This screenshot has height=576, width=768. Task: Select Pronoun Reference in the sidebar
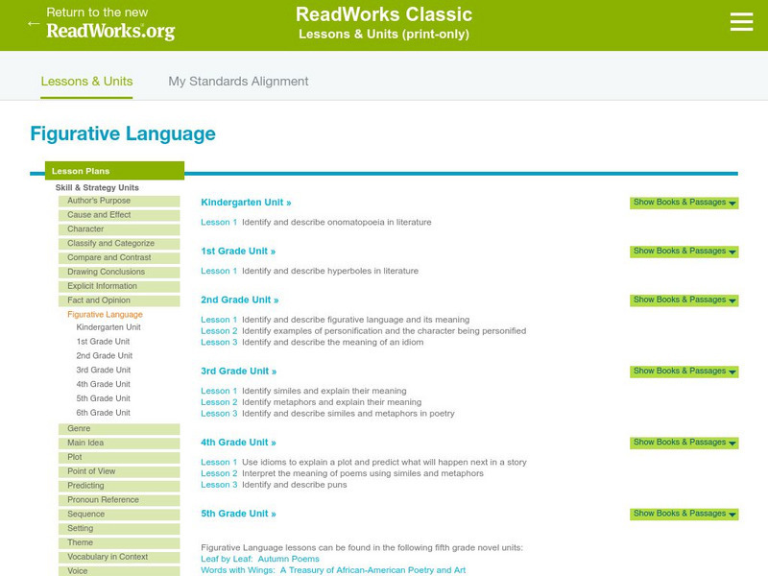coord(119,500)
